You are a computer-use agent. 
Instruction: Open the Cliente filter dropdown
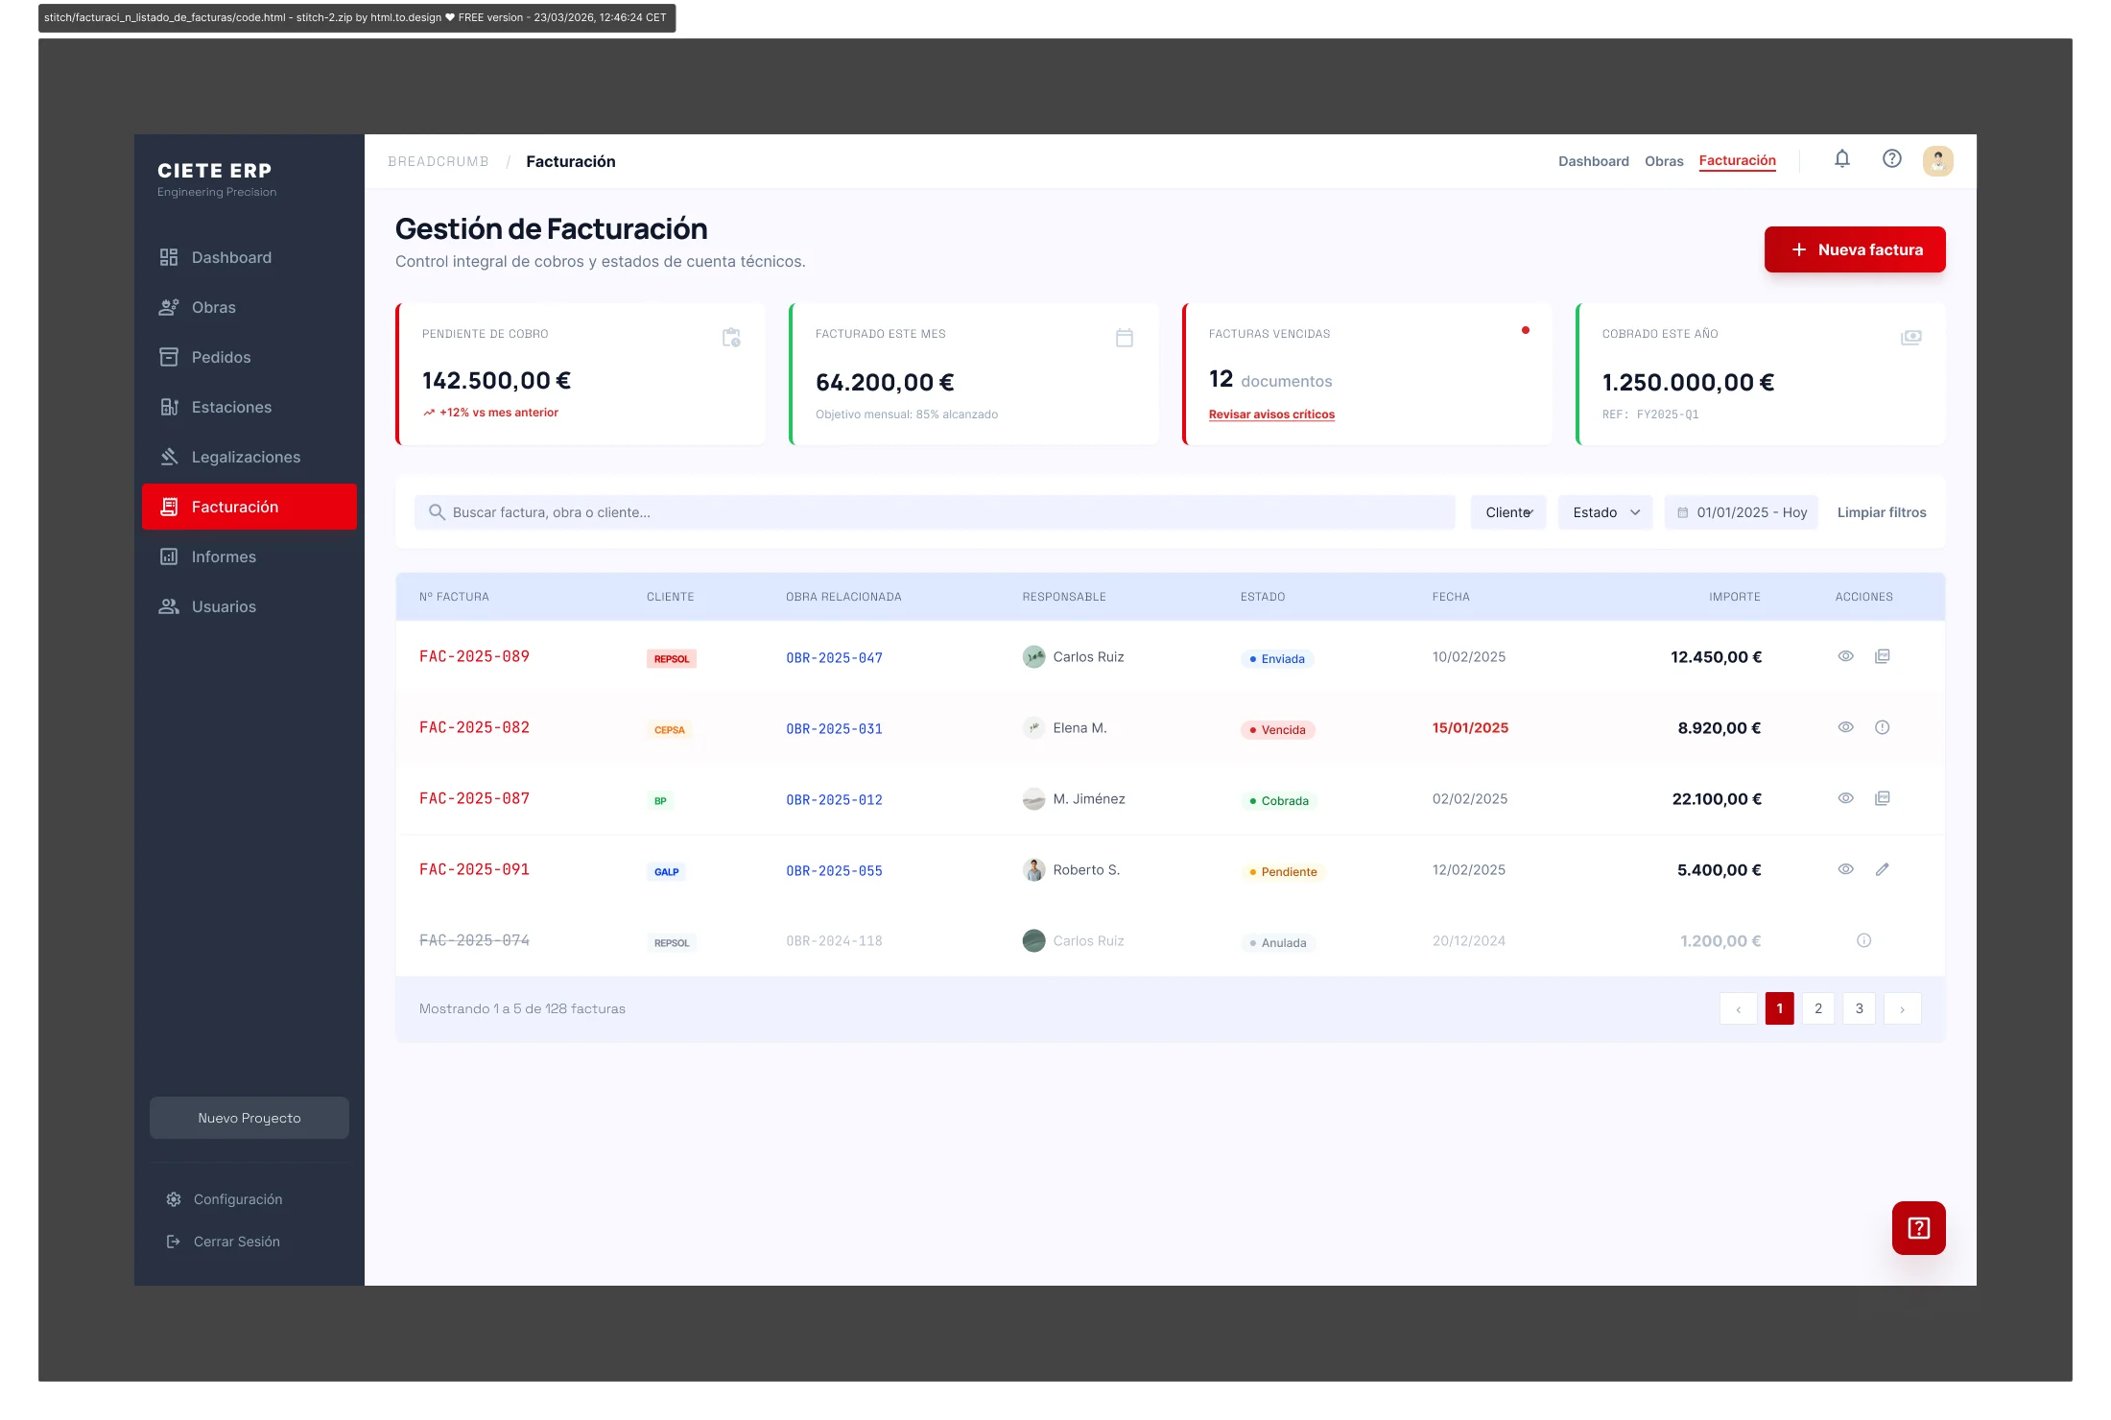click(x=1507, y=512)
